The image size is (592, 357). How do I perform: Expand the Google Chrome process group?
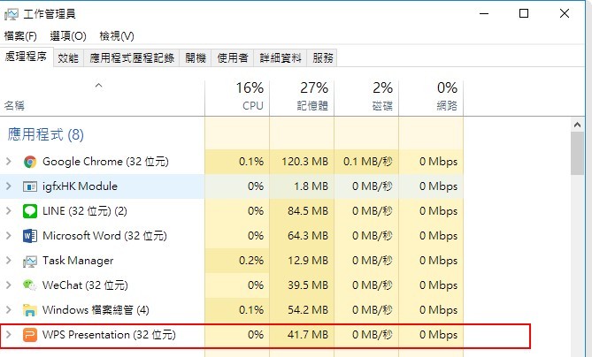point(9,162)
